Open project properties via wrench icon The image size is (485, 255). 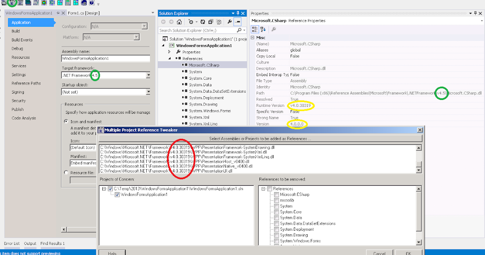tap(230, 21)
